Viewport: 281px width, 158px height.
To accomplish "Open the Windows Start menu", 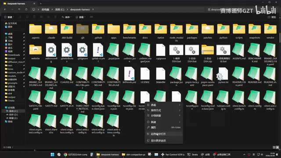I will pyautogui.click(x=53, y=154).
